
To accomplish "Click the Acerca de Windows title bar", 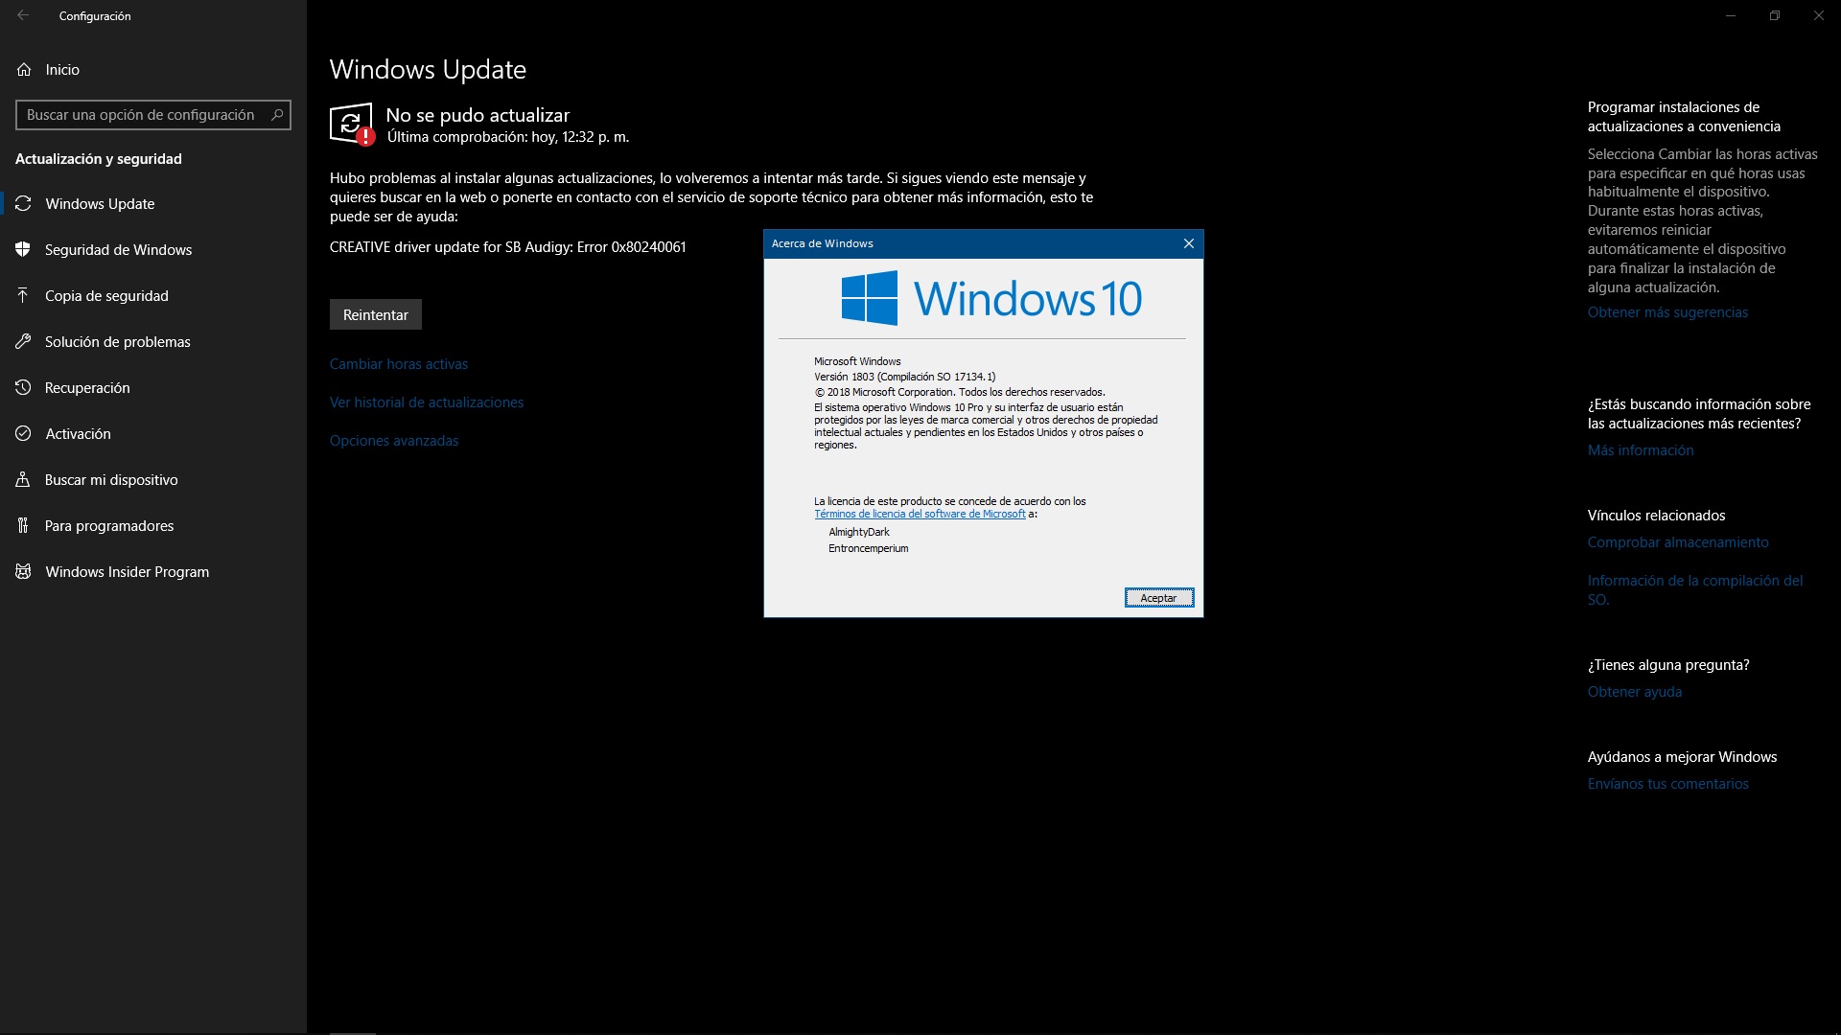I will pyautogui.click(x=968, y=243).
